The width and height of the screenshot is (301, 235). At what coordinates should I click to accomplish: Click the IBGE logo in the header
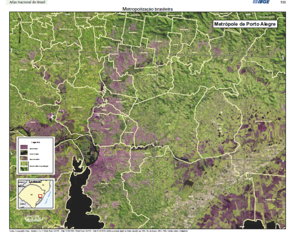[261, 2]
